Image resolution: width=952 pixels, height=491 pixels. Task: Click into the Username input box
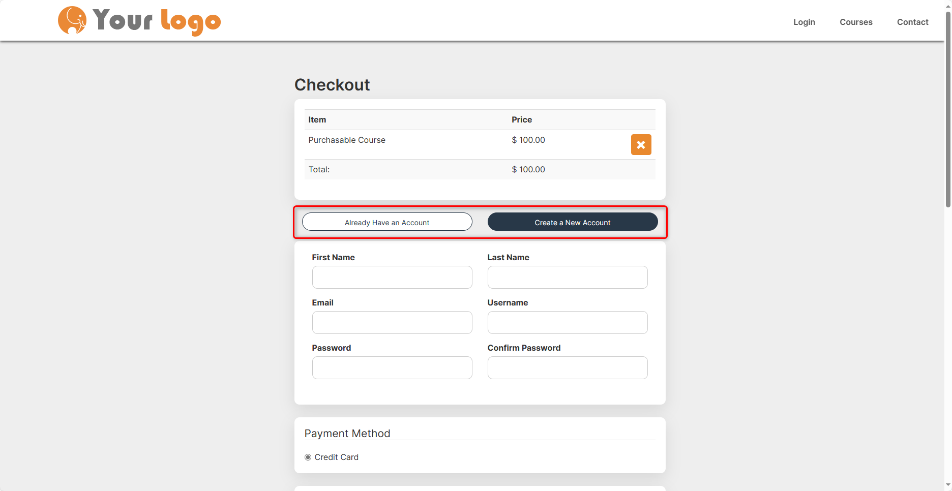[568, 323]
